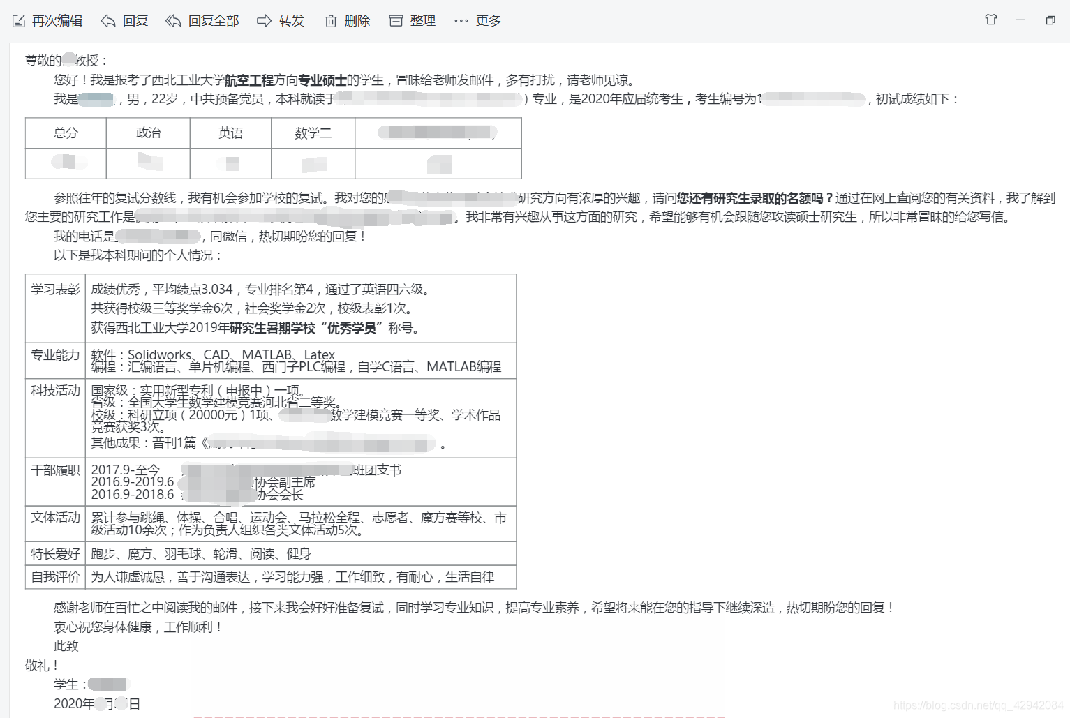Click the date line starting 2020年
The height and width of the screenshot is (718, 1070).
(97, 704)
